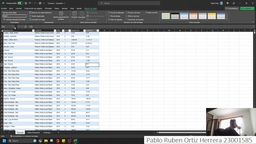Click Resumen con tabla dinámica
Screen dimensions: 256x144
(x=40, y=12)
